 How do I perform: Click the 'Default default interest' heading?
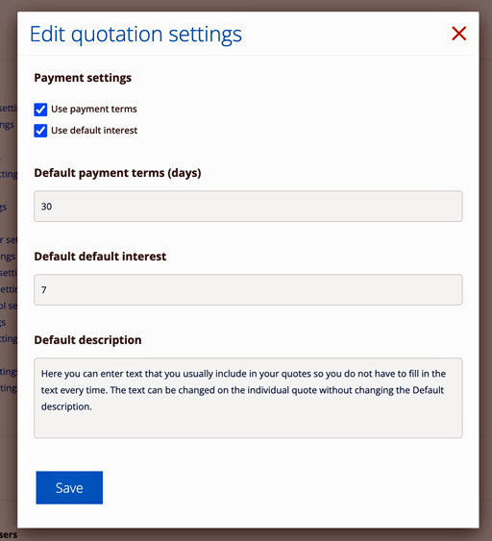[100, 257]
